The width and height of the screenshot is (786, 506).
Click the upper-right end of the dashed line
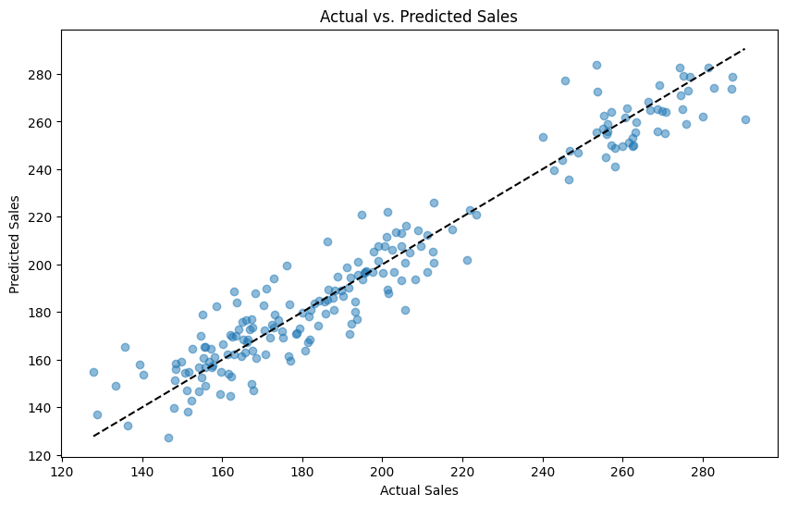(x=744, y=49)
